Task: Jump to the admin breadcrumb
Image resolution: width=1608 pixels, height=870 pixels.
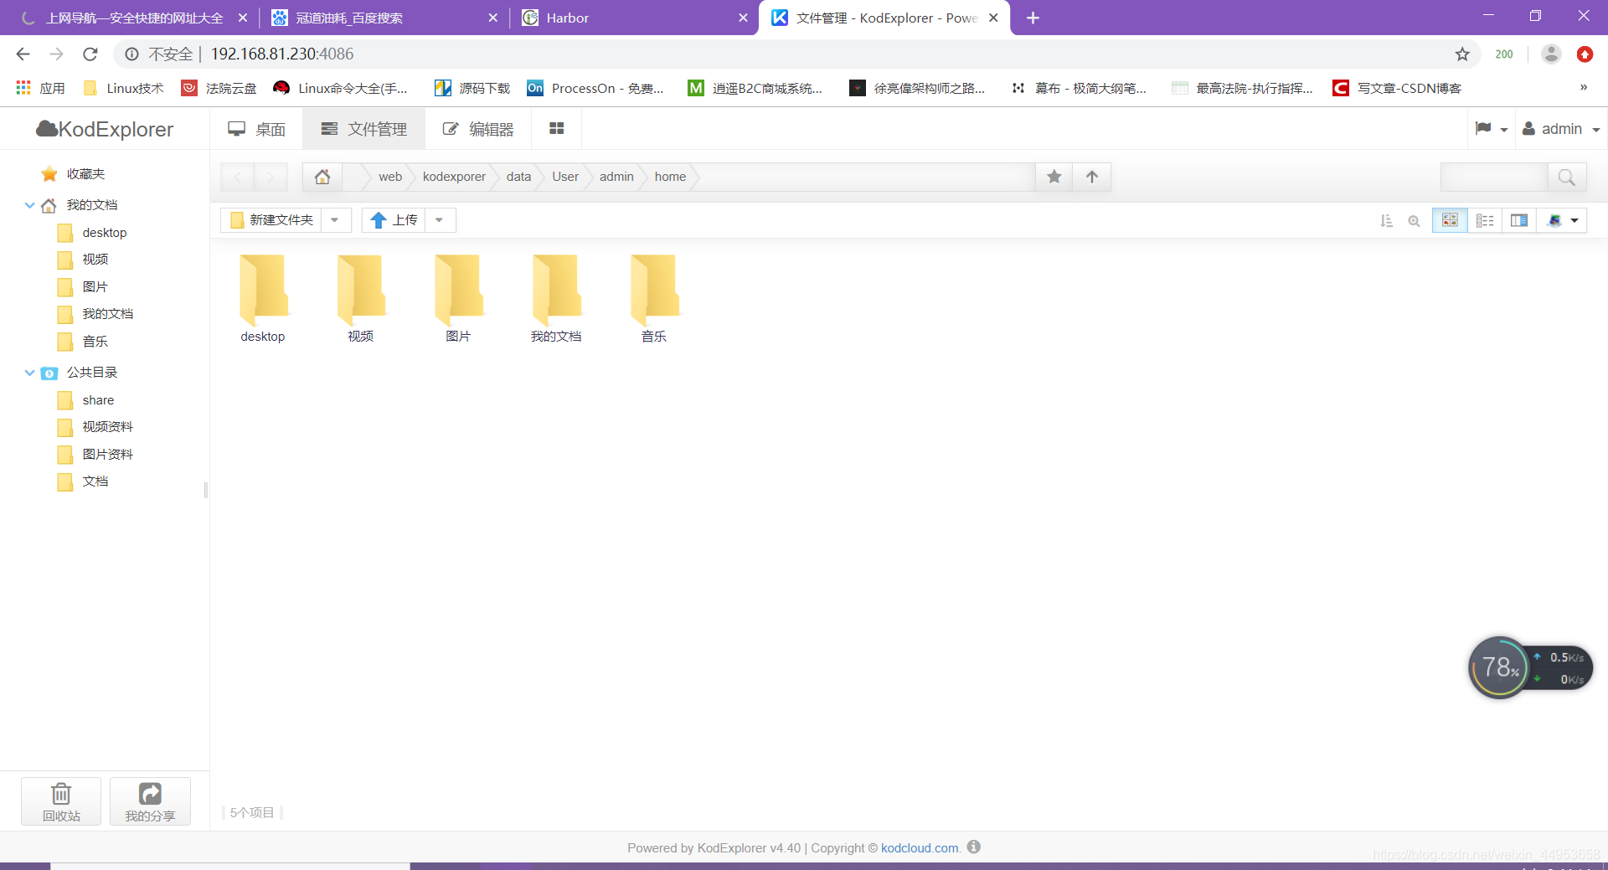Action: [616, 177]
